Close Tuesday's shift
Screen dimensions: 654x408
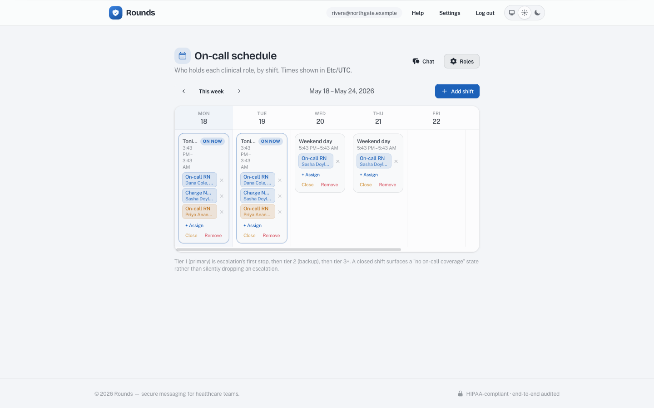tap(249, 235)
